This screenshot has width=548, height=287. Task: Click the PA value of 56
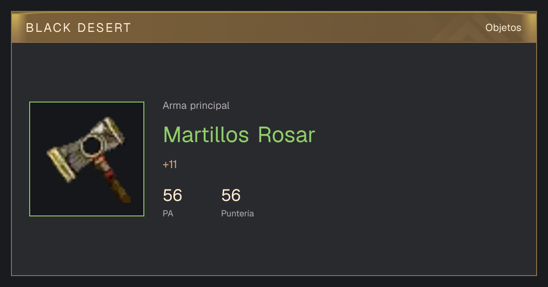coord(172,195)
